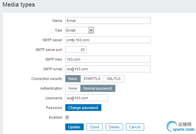Set Authentication to None
196x134 pixels.
pos(73,88)
